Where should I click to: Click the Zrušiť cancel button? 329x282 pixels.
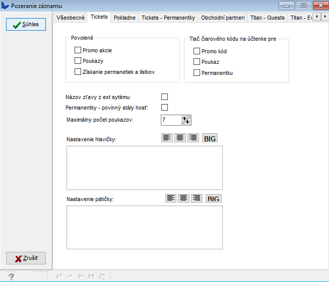(x=26, y=258)
